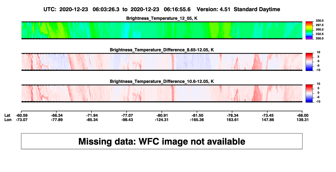Image resolution: width=336 pixels, height=172 pixels.
Task: Click the 'Brightness_Temperature_Difference_8.65-12.05, K' title
Action: pyautogui.click(x=162, y=50)
